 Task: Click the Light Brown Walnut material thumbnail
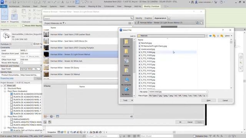(x=46, y=54)
